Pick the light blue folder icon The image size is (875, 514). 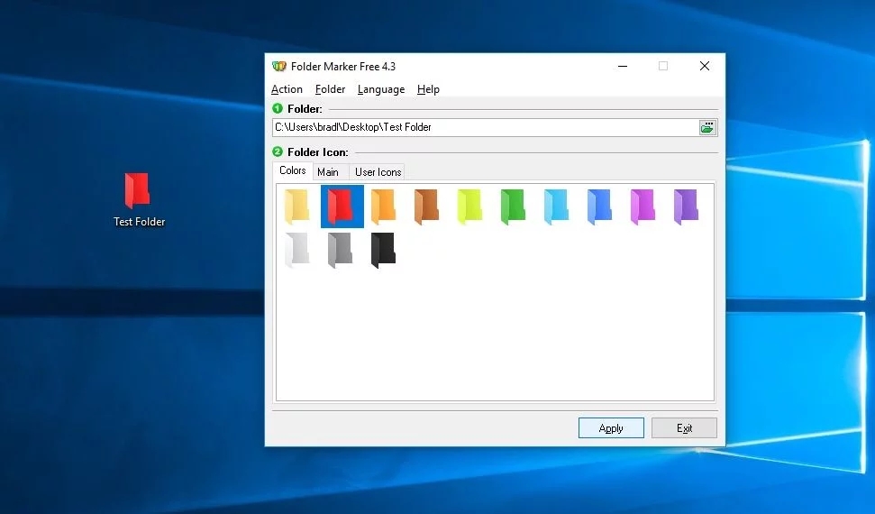click(557, 206)
